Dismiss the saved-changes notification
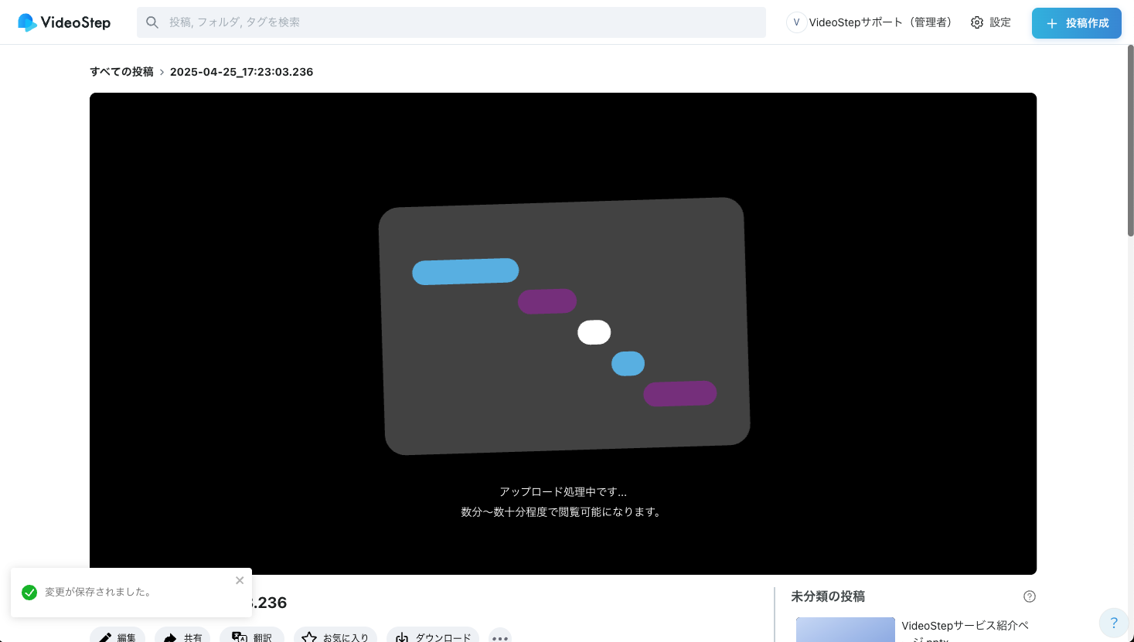1134x642 pixels. tap(240, 580)
